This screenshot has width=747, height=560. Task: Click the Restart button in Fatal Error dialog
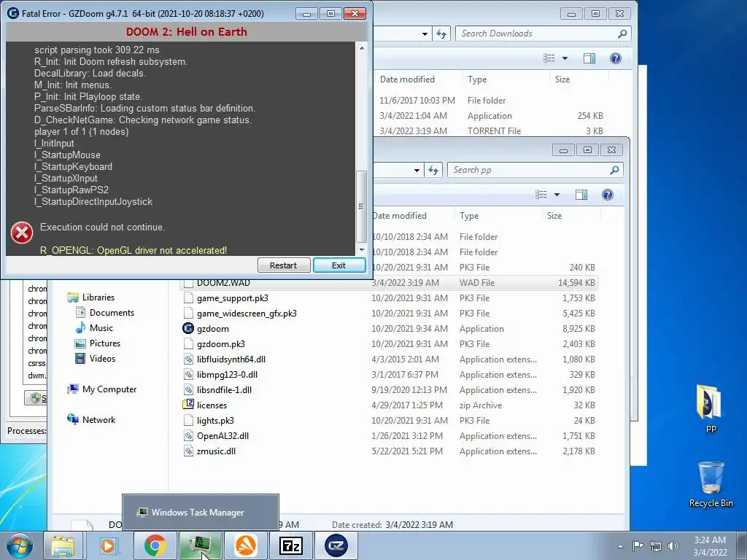pyautogui.click(x=284, y=265)
